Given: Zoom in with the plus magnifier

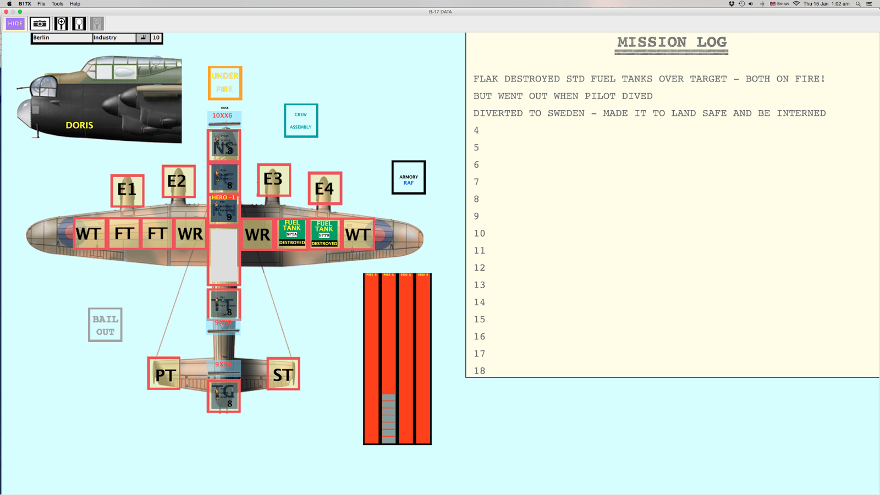Looking at the screenshot, I should click(61, 24).
